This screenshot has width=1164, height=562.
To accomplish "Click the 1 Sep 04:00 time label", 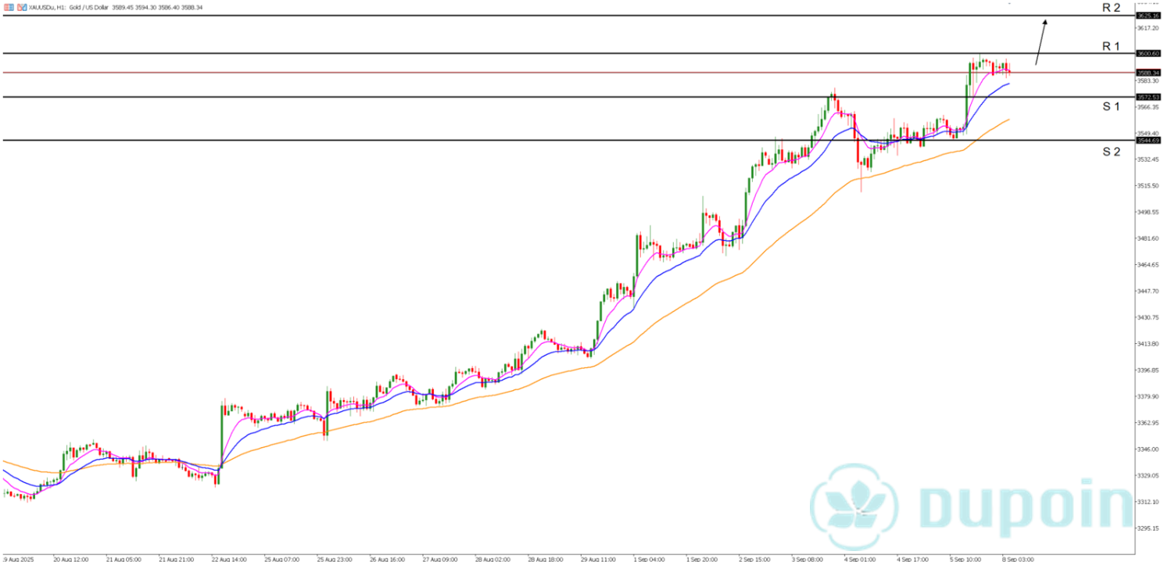I will (650, 560).
